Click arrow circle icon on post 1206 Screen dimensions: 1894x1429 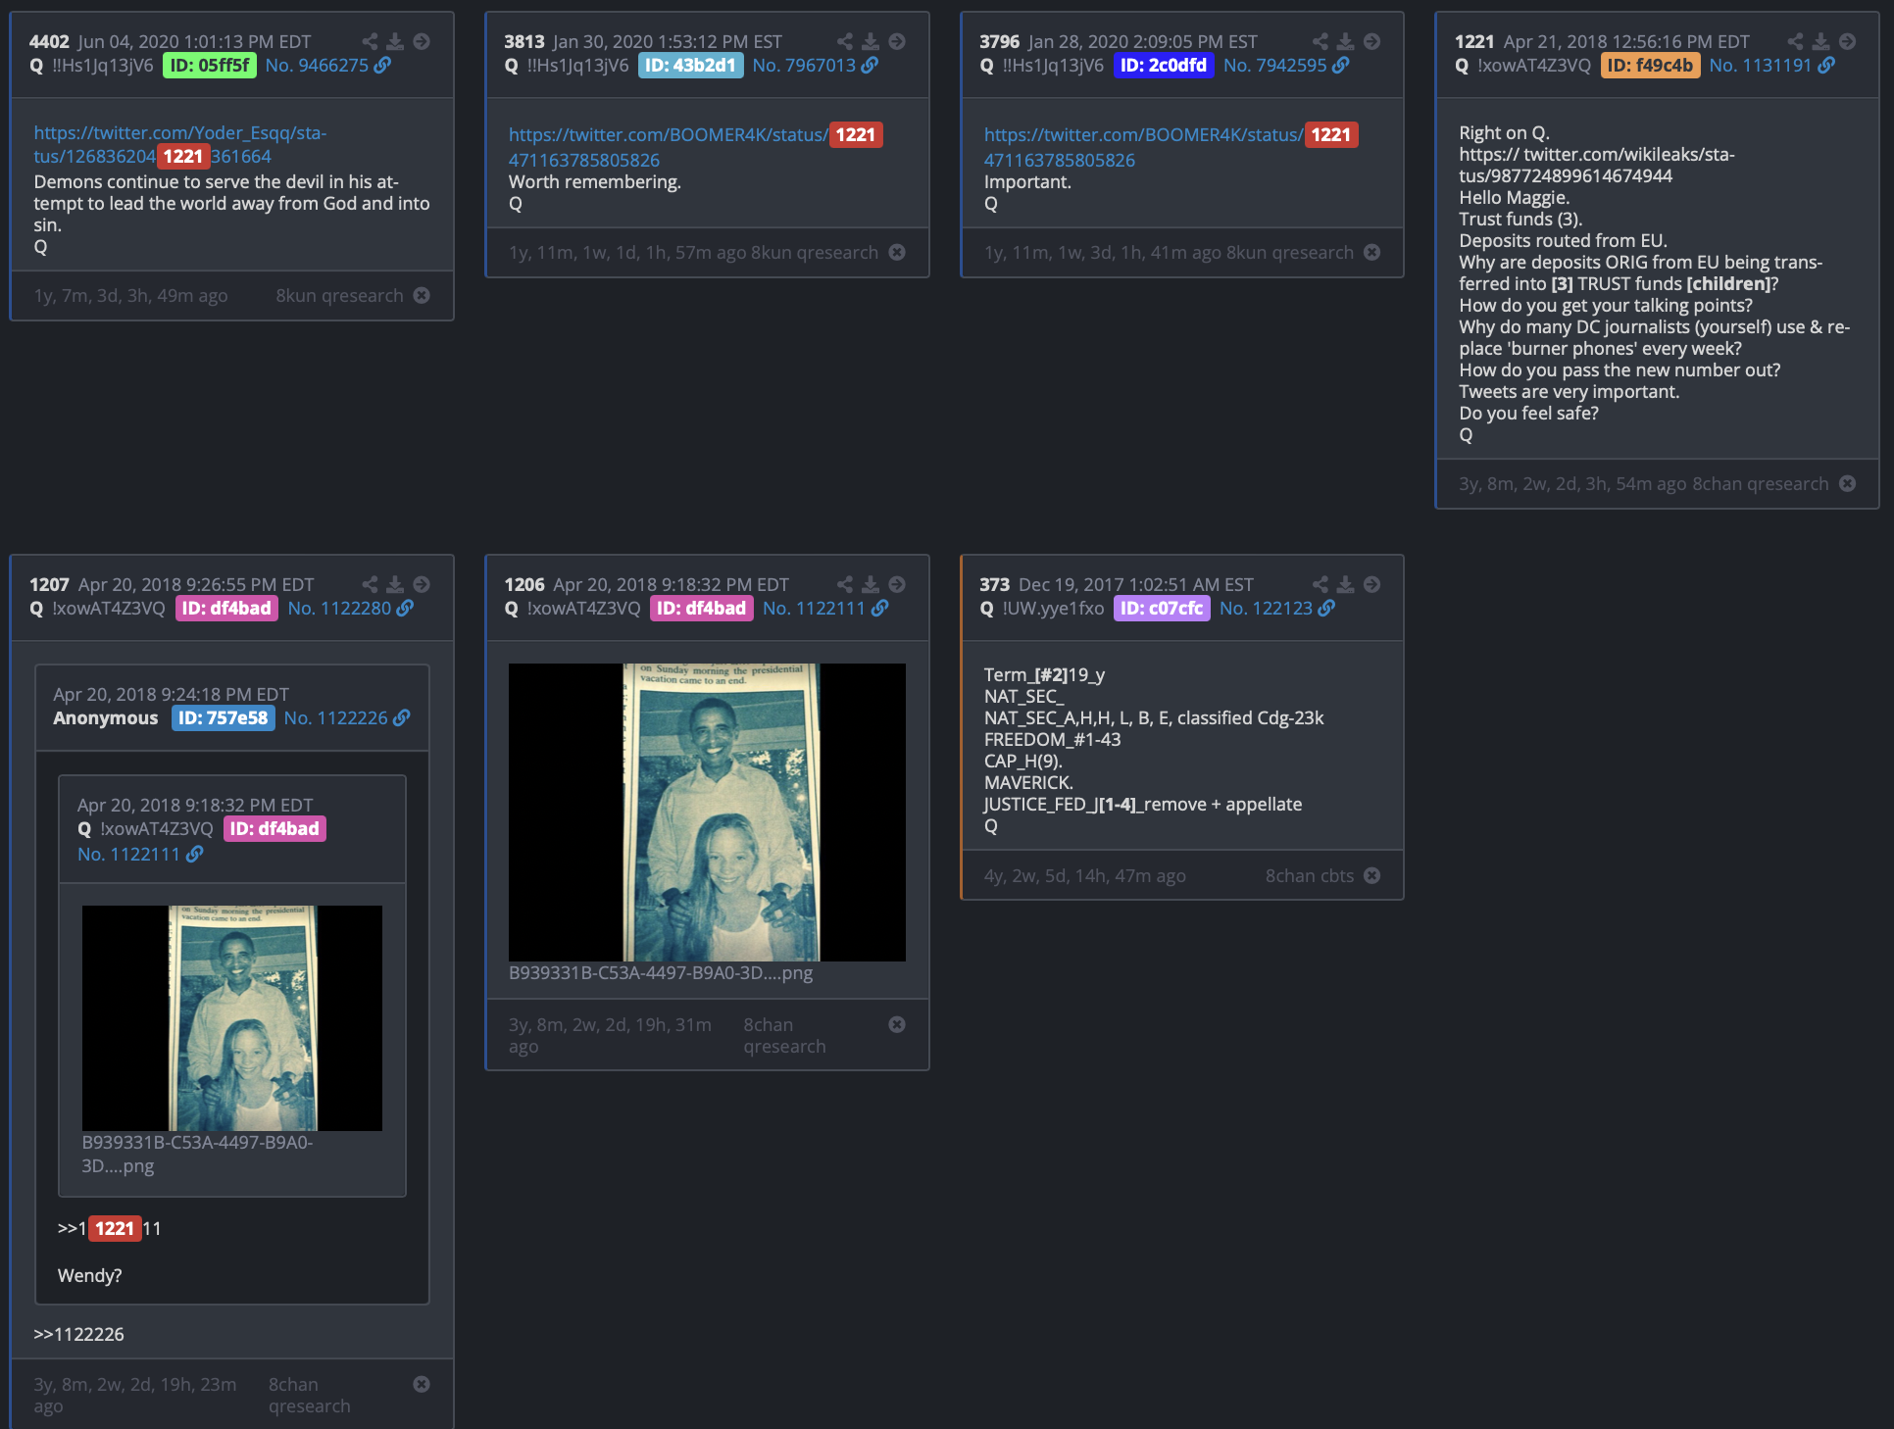897,584
